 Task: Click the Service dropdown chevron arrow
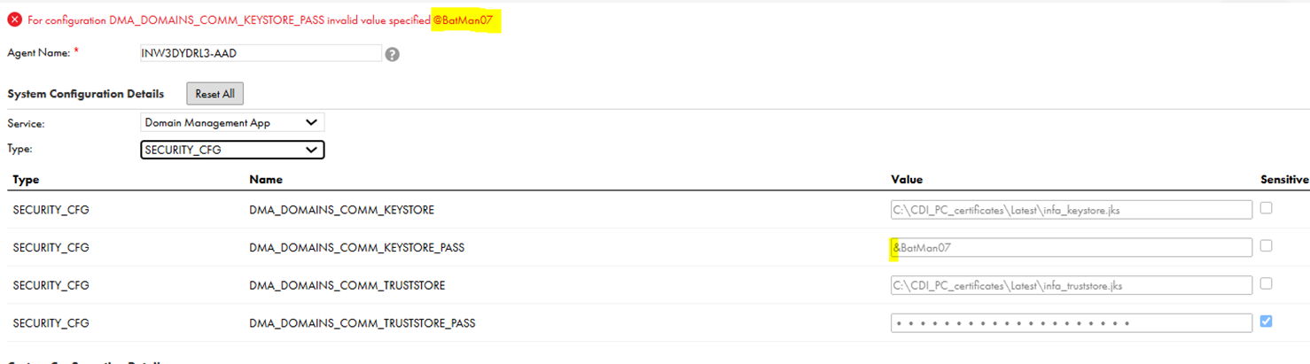coord(310,122)
